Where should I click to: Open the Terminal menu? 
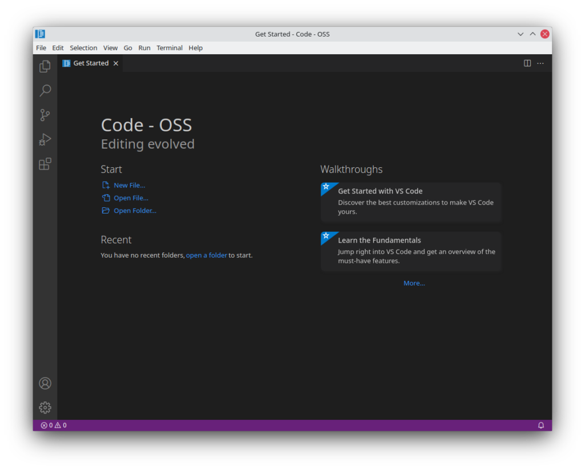coord(169,48)
